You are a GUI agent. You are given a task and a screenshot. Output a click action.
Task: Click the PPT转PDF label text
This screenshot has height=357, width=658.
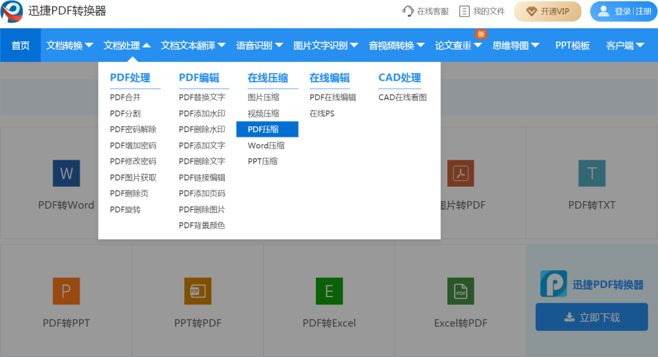point(197,323)
